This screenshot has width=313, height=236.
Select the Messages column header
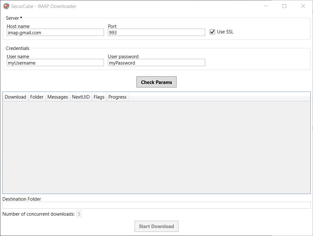pyautogui.click(x=58, y=97)
